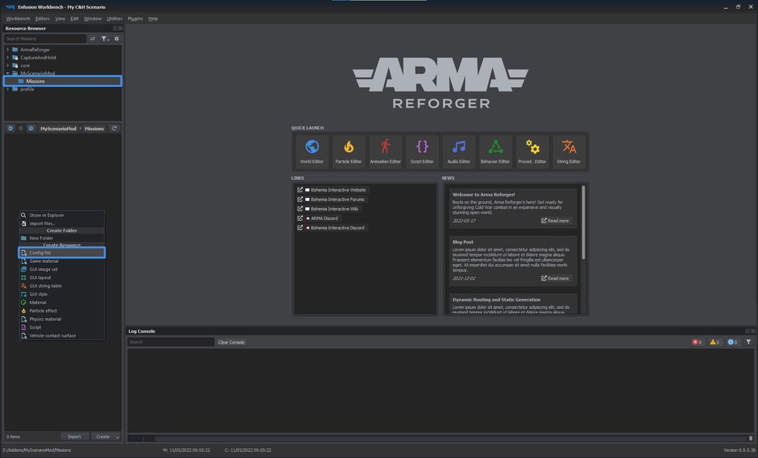Open the World Editor from Quick Launch
Image resolution: width=758 pixels, height=458 pixels.
[x=311, y=151]
